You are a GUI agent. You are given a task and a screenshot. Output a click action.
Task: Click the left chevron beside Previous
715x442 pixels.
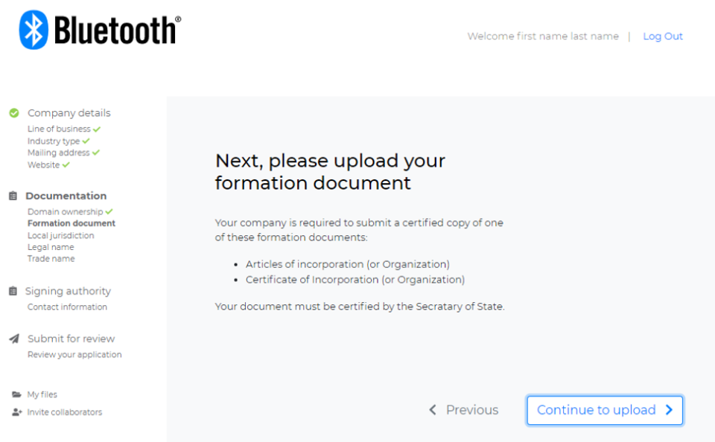pyautogui.click(x=433, y=410)
